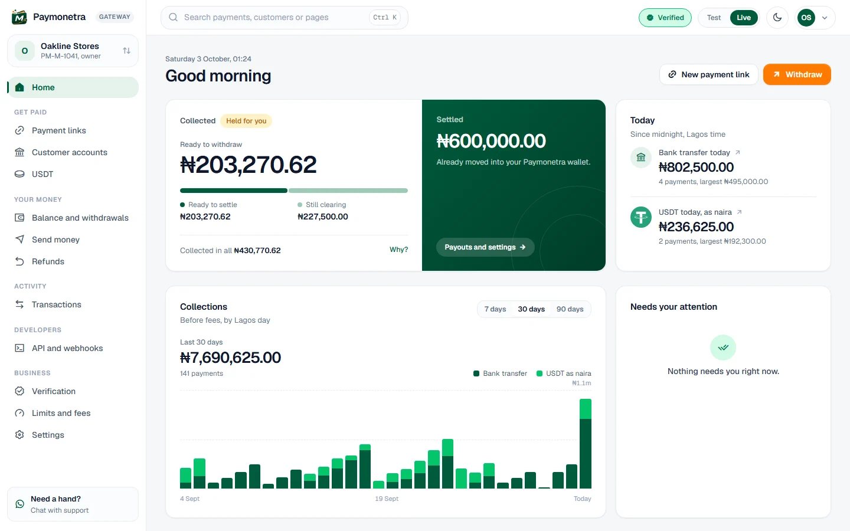The height and width of the screenshot is (531, 850).
Task: Open Refunds page
Action: [73, 261]
